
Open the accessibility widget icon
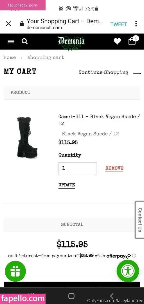pos(128,271)
